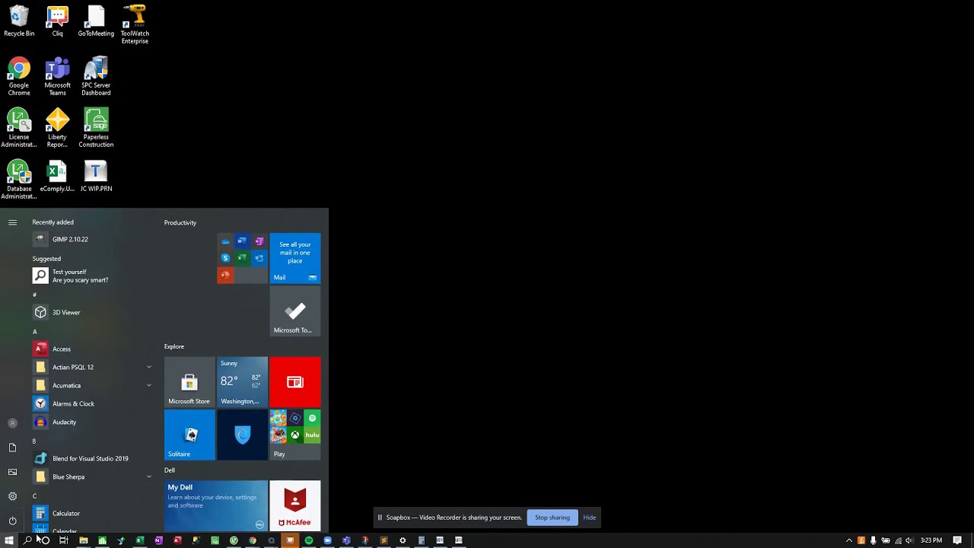Image resolution: width=974 pixels, height=548 pixels.
Task: Open GoToMeeting from the desktop
Action: tap(96, 21)
